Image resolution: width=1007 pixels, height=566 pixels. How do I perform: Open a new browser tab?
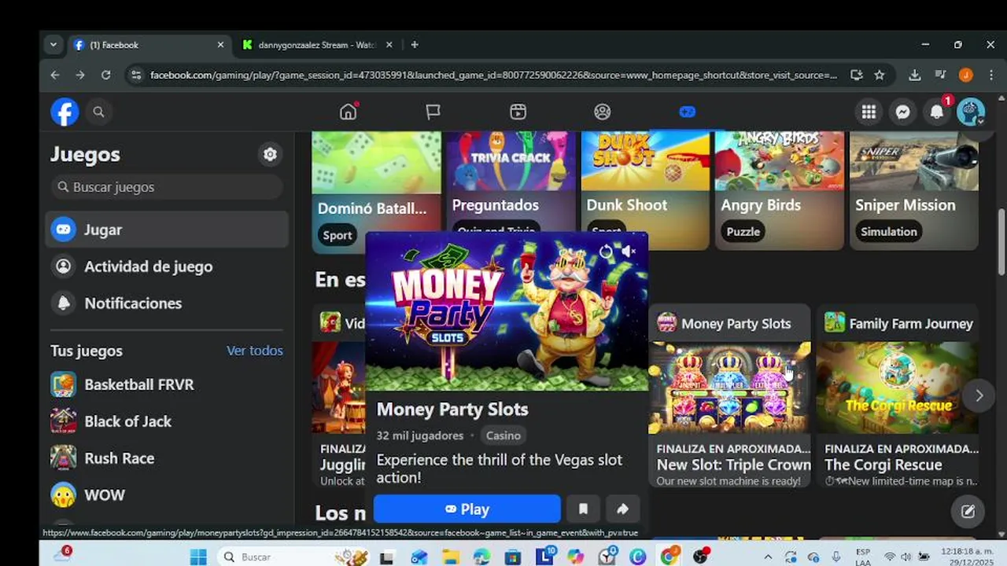(x=415, y=45)
